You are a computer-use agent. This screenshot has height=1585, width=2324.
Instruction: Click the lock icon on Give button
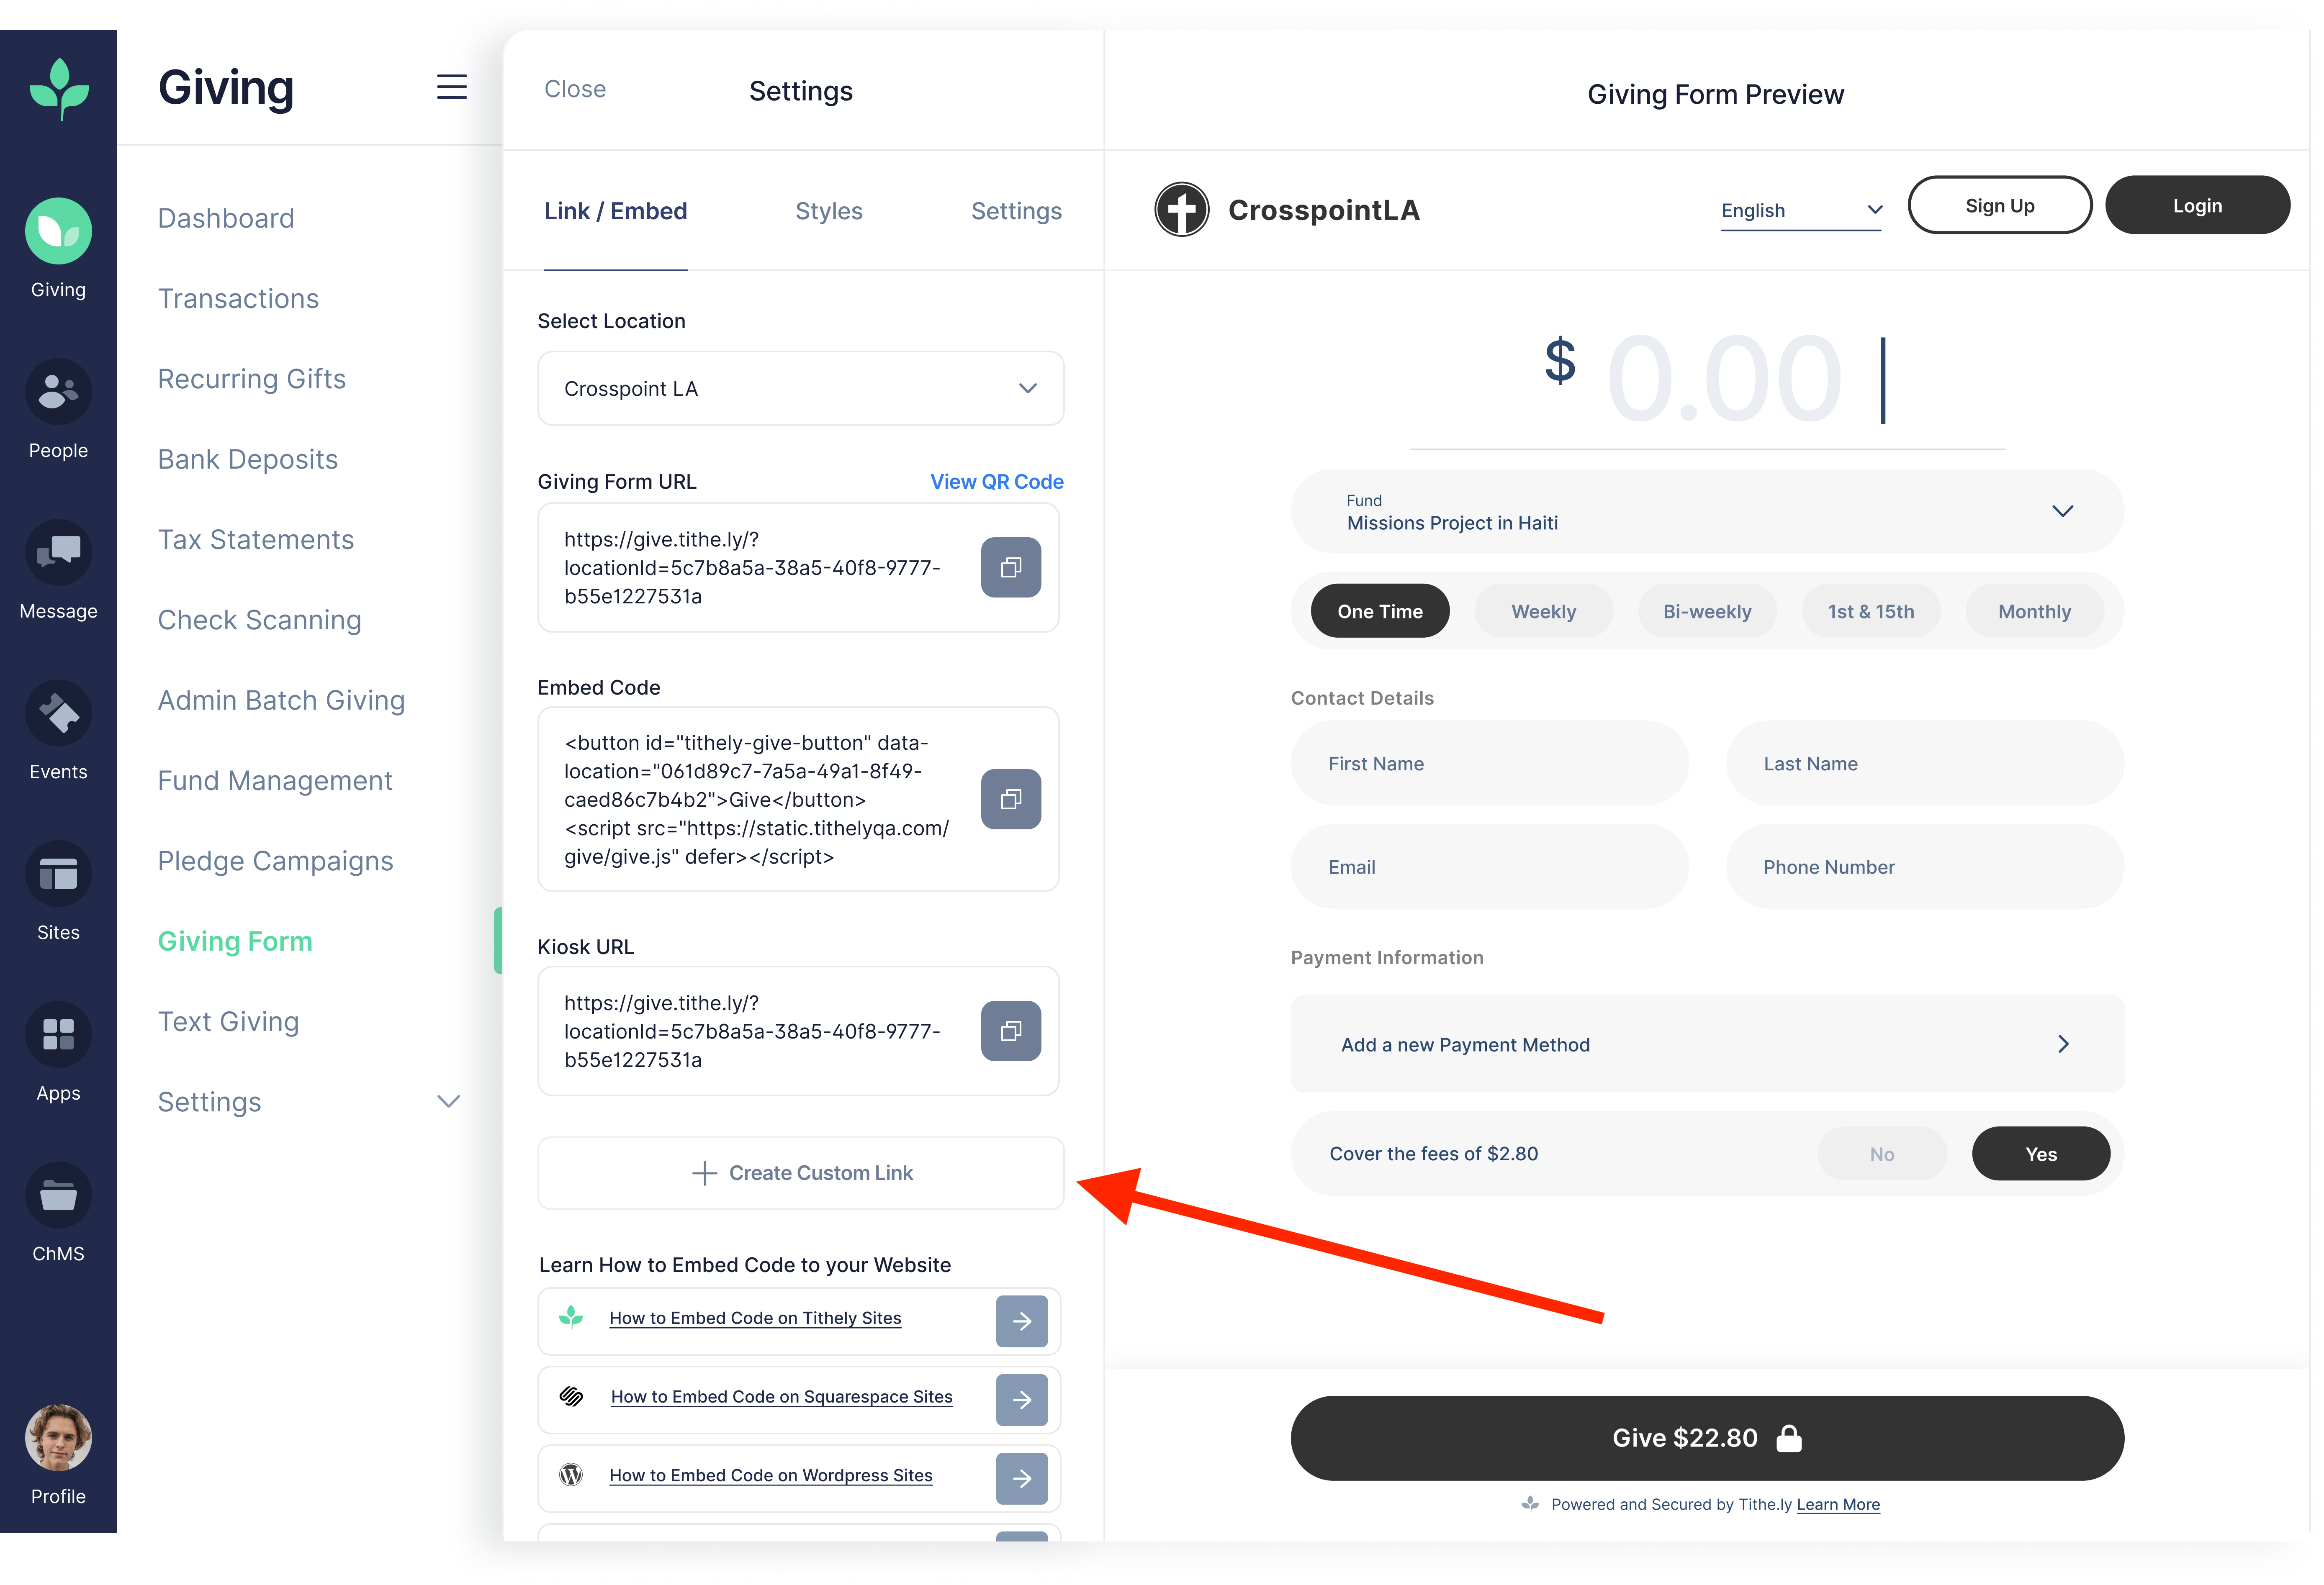(1789, 1438)
